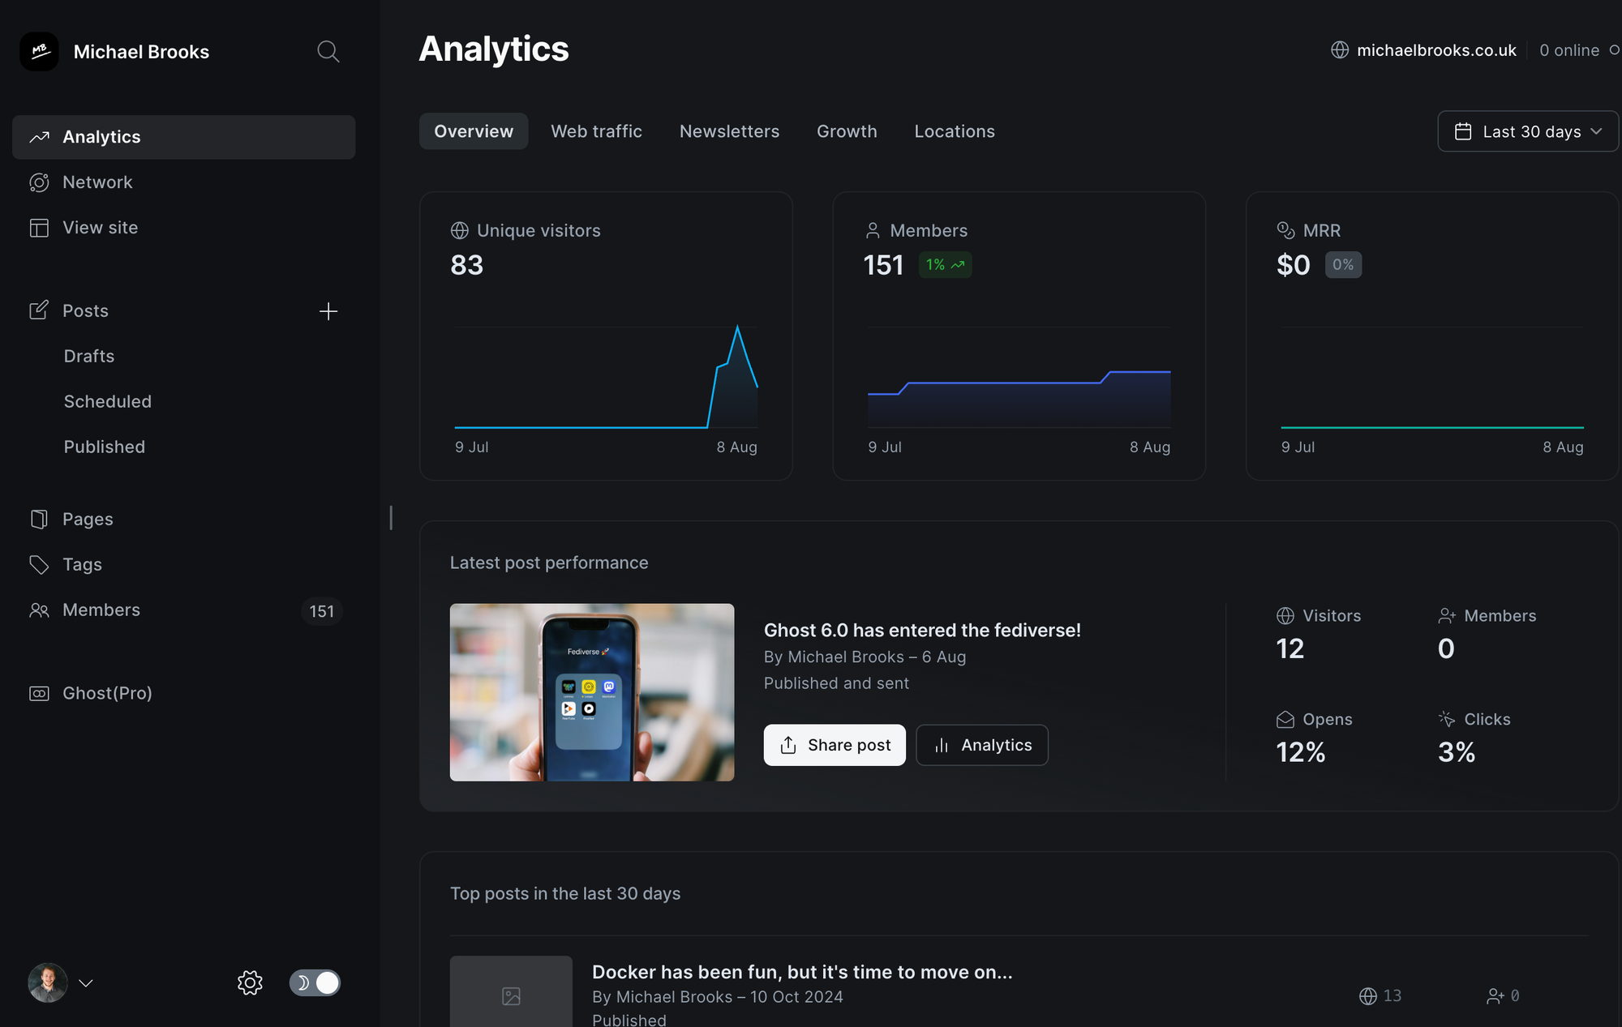1622x1027 pixels.
Task: Expand the user avatar menu chevron
Action: (85, 982)
